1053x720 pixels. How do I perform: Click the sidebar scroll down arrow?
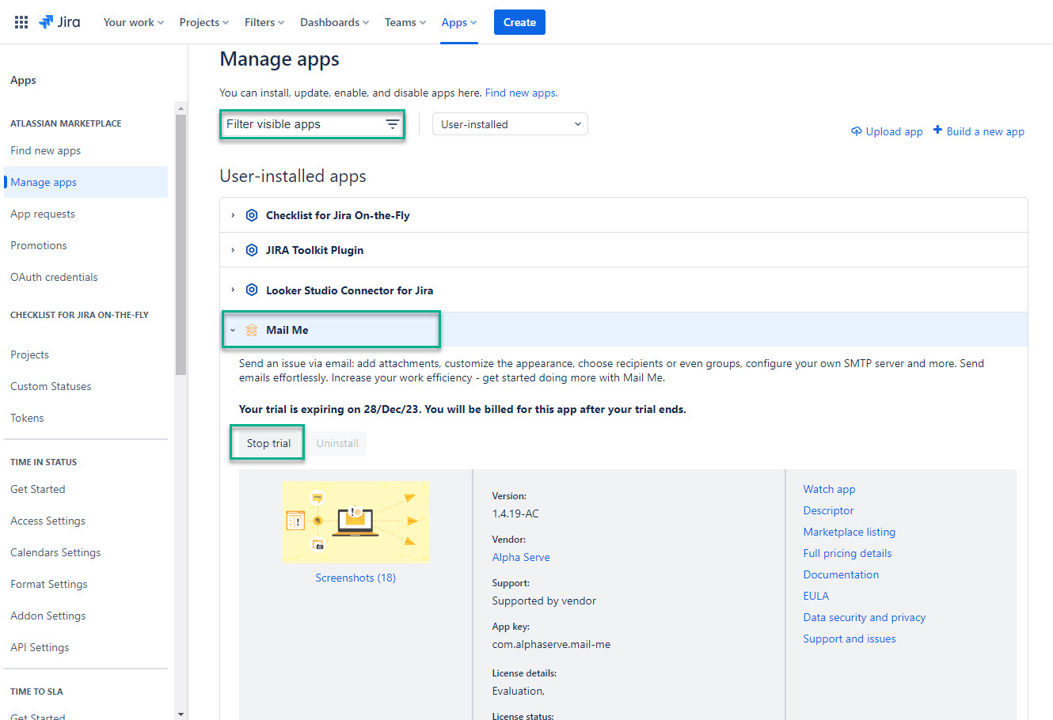[x=181, y=714]
